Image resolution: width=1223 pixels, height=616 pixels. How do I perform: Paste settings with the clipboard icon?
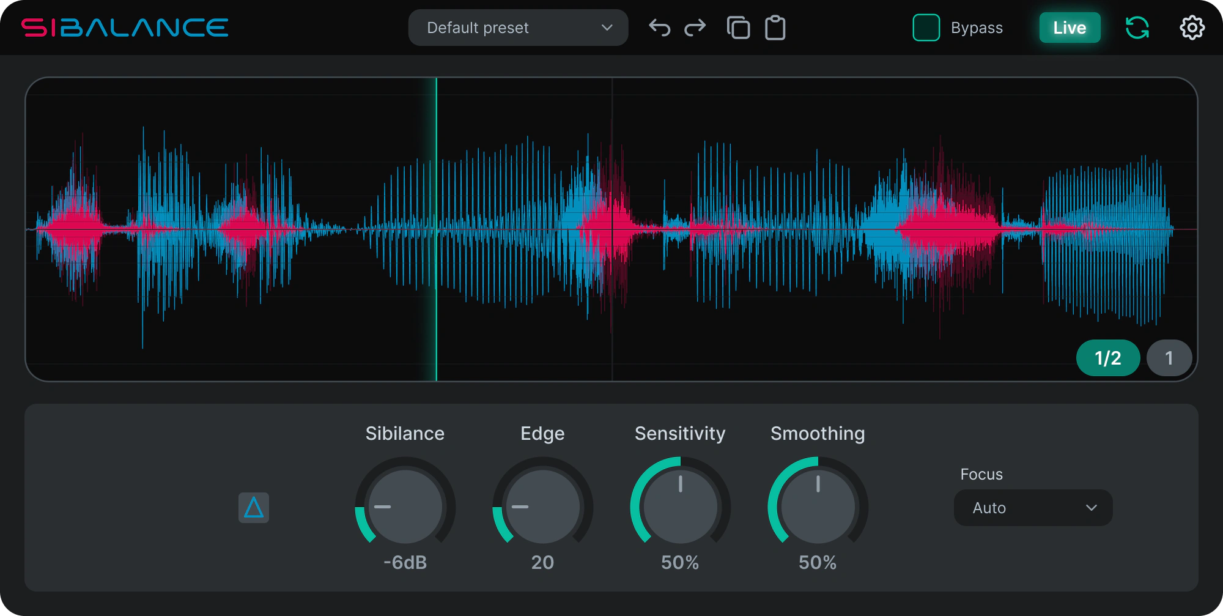(x=775, y=28)
